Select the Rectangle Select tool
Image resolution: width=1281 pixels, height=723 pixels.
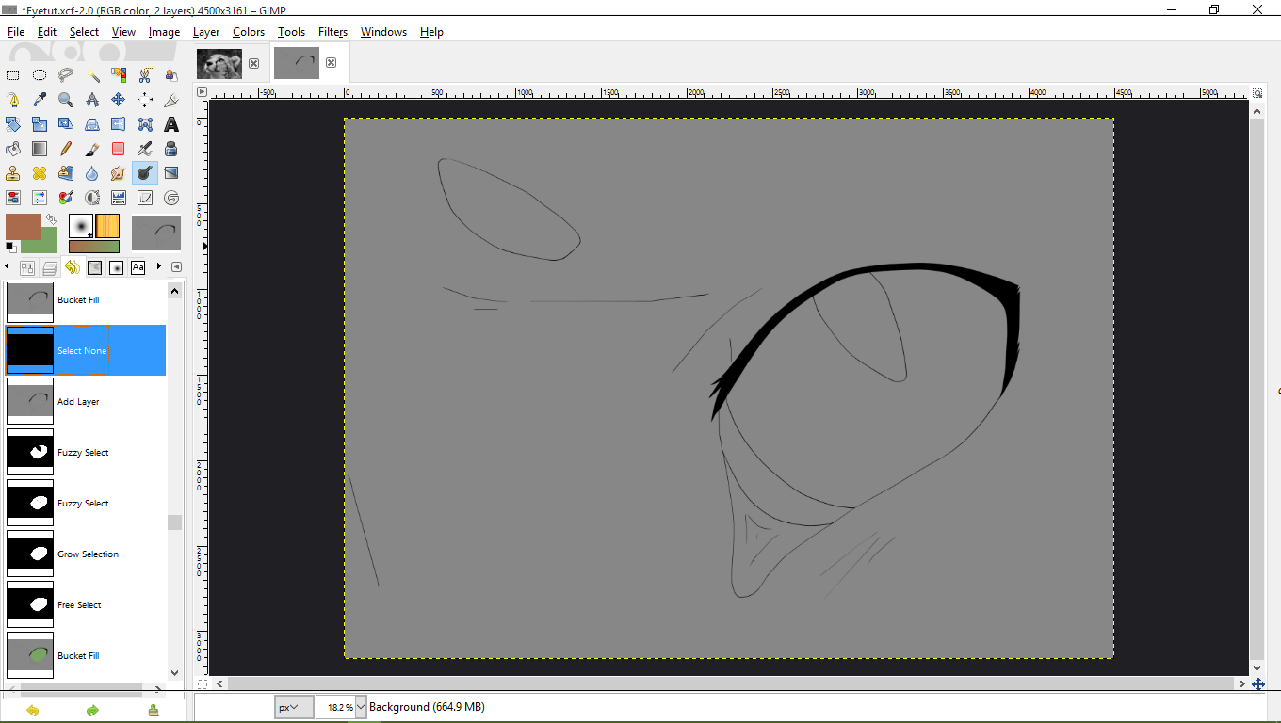coord(13,75)
